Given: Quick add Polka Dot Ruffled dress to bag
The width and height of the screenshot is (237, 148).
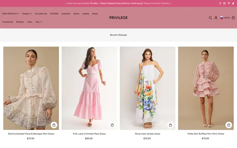Looking at the screenshot, I should (229, 125).
